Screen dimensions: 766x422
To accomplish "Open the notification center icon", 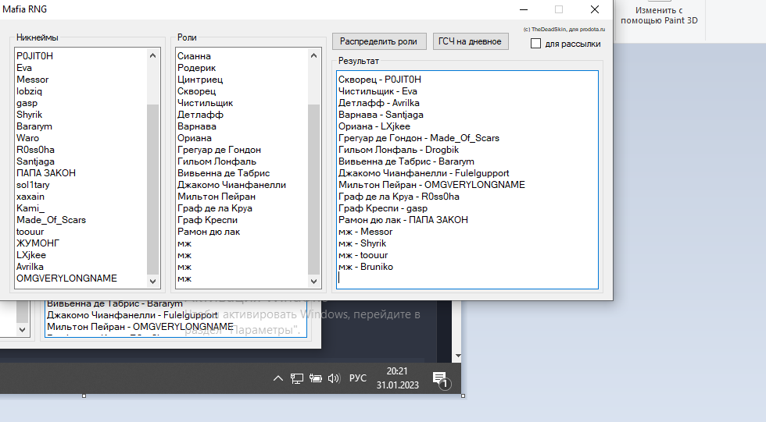I will click(x=439, y=379).
